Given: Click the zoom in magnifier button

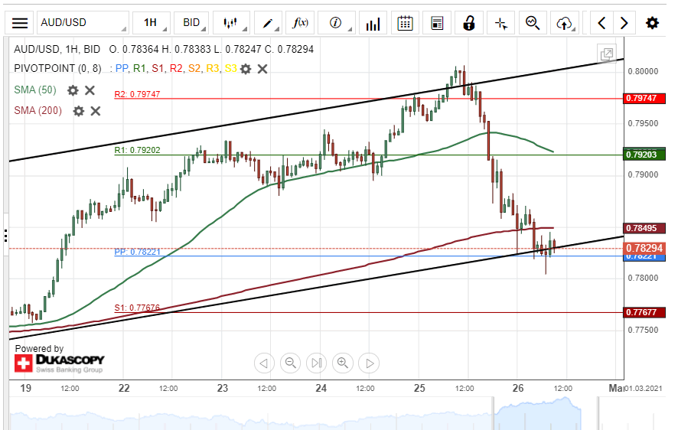Looking at the screenshot, I should point(343,363).
